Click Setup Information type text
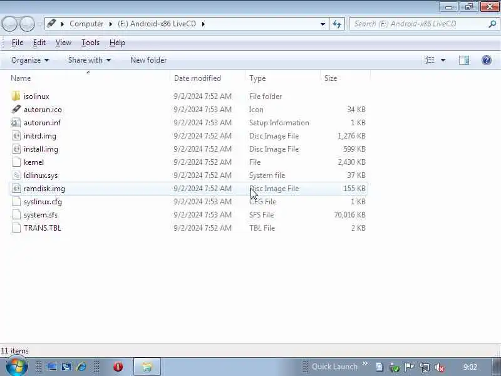The width and height of the screenshot is (501, 376). click(279, 123)
